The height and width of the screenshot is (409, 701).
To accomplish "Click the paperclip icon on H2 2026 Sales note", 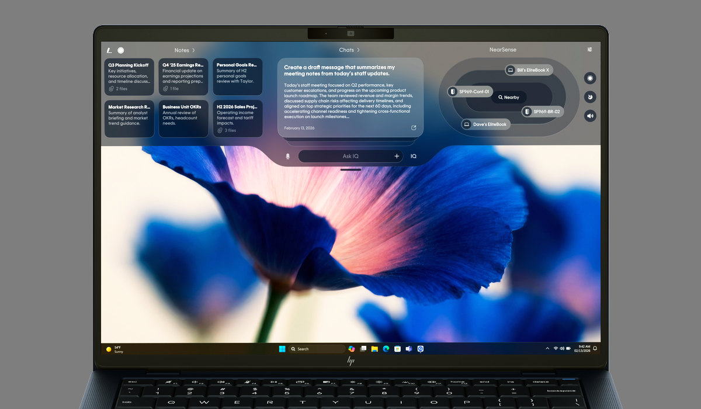I will coord(220,130).
